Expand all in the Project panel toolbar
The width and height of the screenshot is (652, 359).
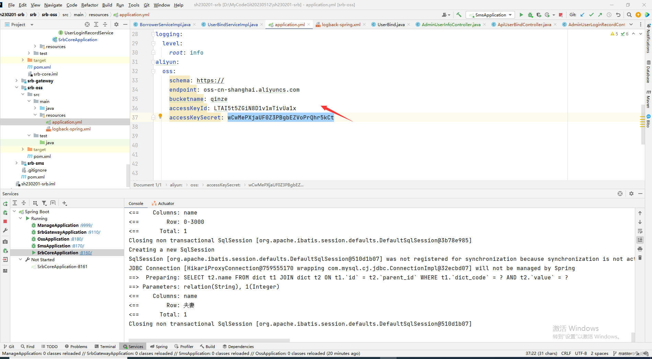(96, 24)
